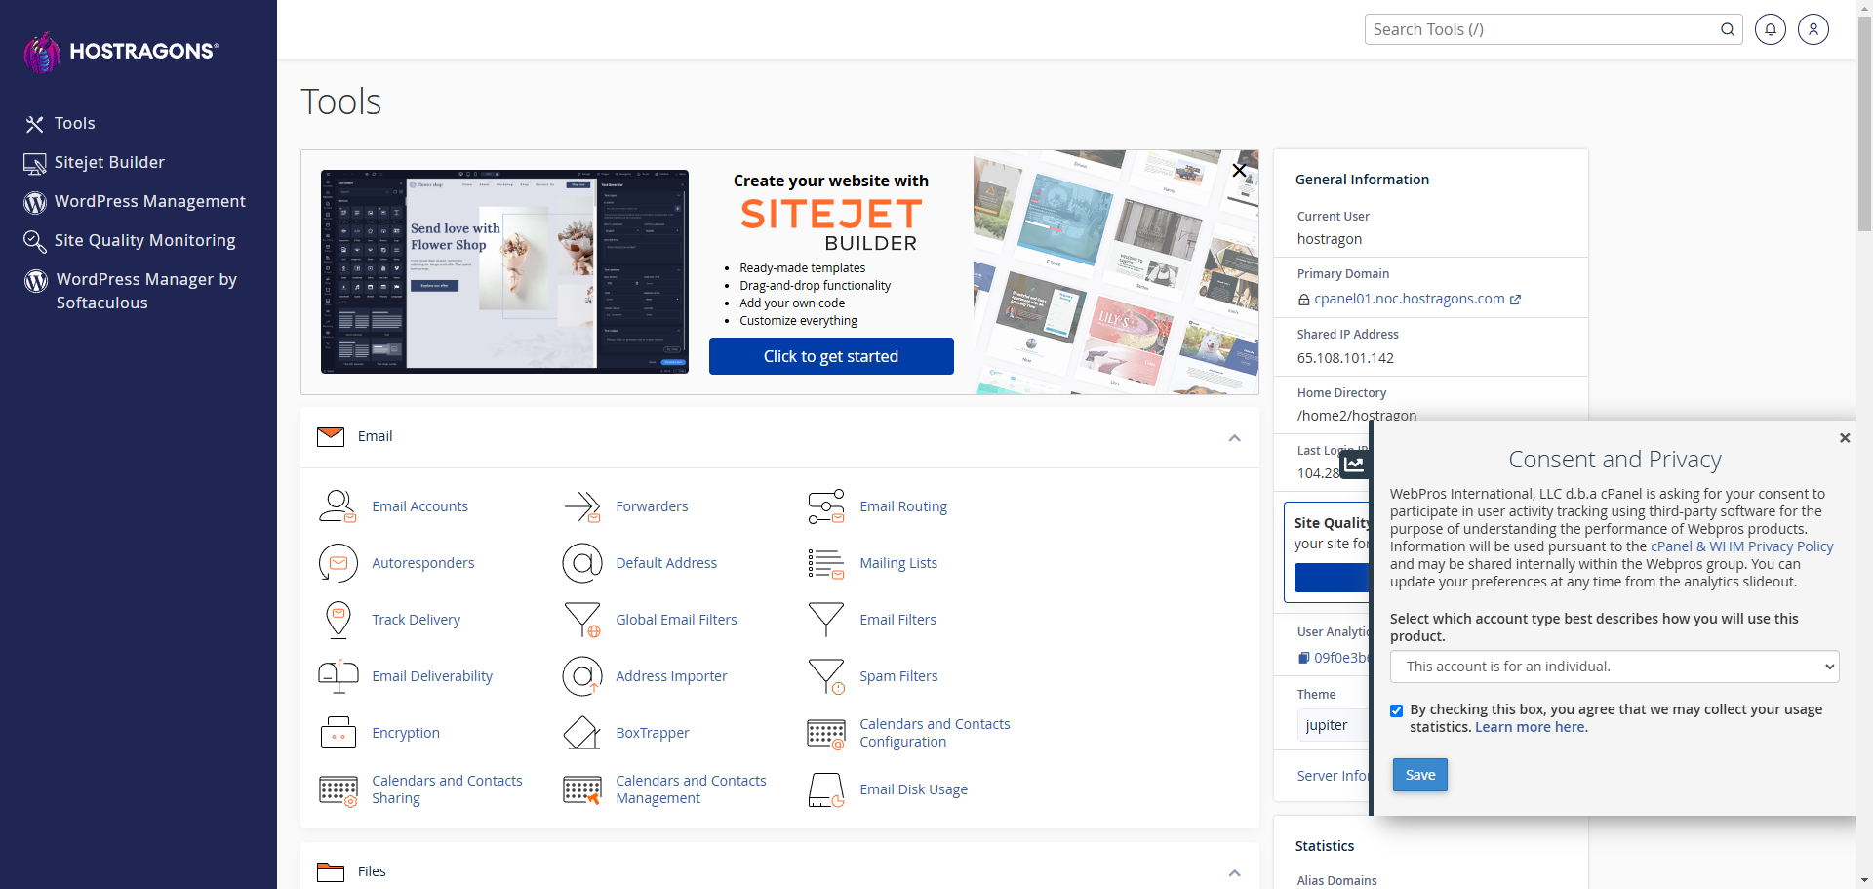Open Sitejet Builder in sidebar
The height and width of the screenshot is (889, 1873).
click(x=109, y=162)
